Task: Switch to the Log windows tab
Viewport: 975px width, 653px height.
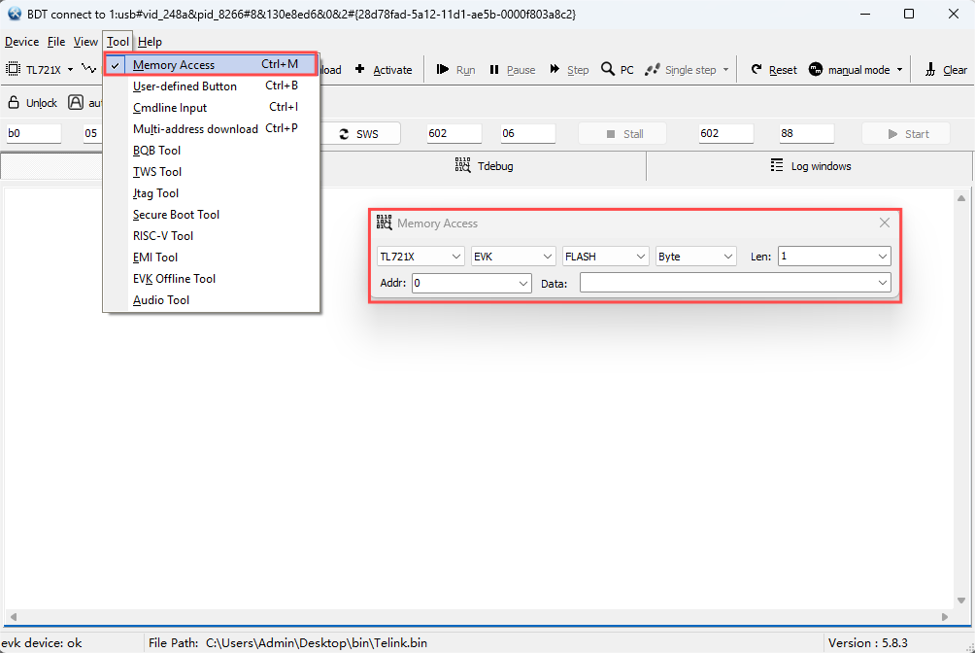Action: pos(810,166)
